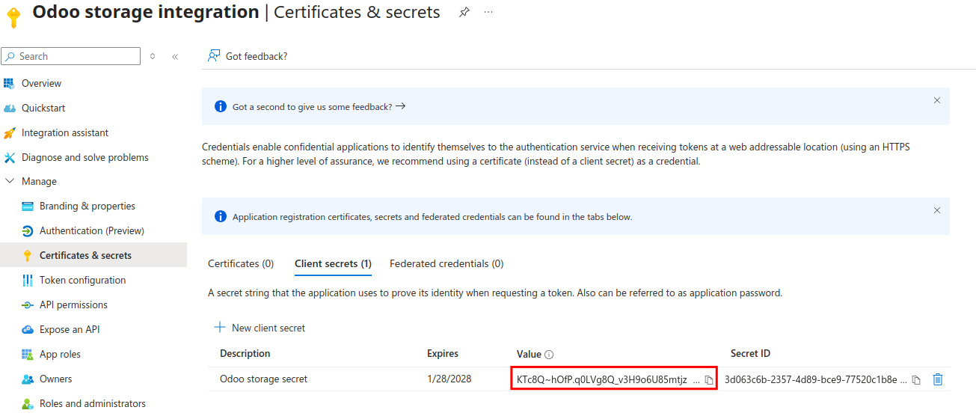Open Authentication (Preview) page
Screen dimensions: 976x419
click(x=92, y=230)
